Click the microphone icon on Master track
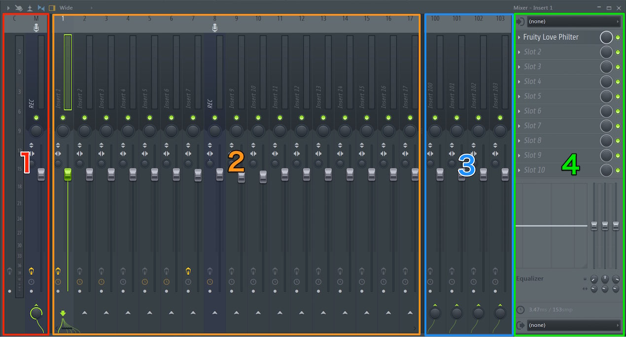This screenshot has width=626, height=337. (x=36, y=28)
